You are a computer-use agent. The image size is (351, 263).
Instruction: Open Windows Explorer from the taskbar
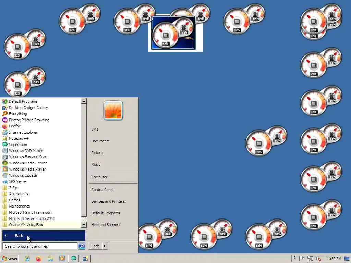50,259
